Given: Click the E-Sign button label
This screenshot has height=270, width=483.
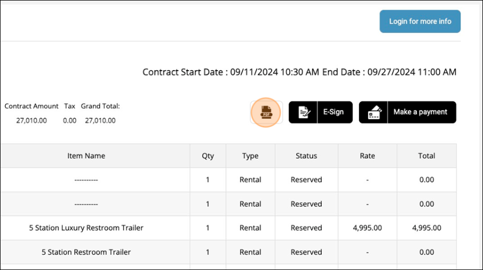Looking at the screenshot, I should click(x=333, y=112).
